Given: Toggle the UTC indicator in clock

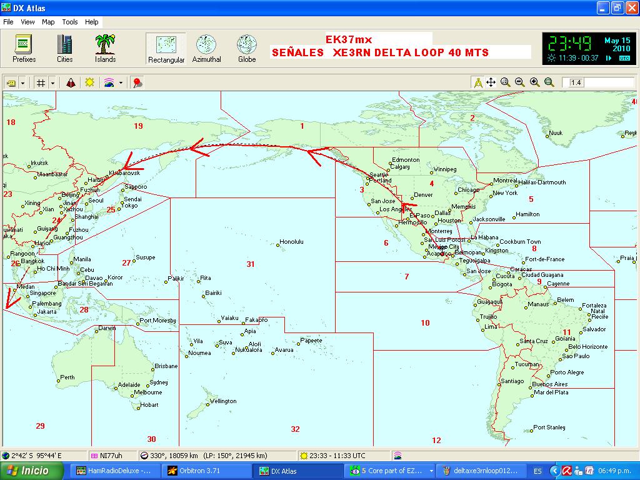Looking at the screenshot, I should 624,58.
